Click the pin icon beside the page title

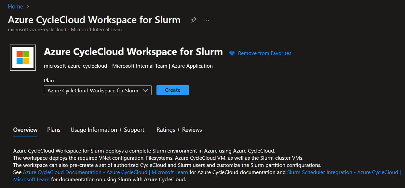point(193,20)
